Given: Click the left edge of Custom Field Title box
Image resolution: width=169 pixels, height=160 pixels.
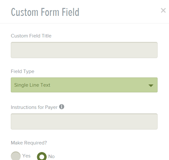Looking at the screenshot, I should click(x=12, y=50).
